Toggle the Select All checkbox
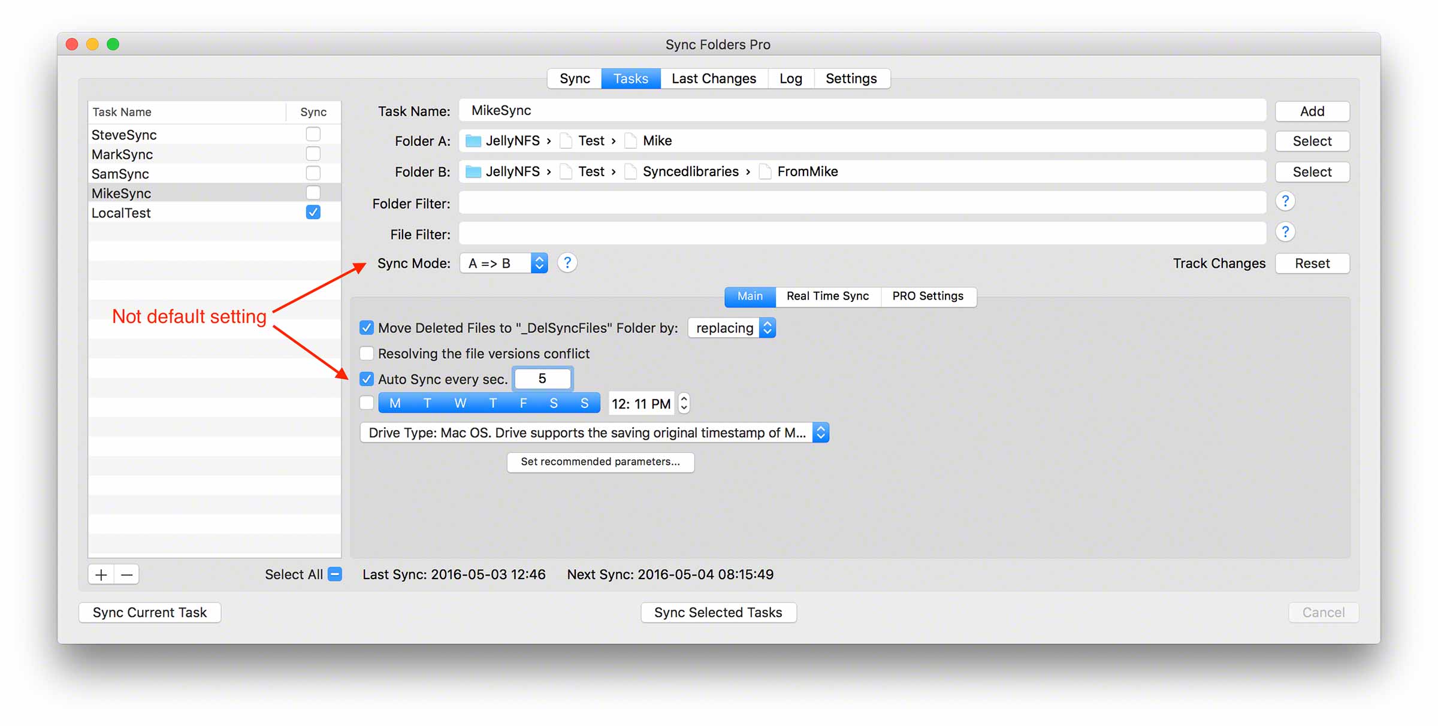Image resolution: width=1438 pixels, height=726 pixels. (x=336, y=574)
